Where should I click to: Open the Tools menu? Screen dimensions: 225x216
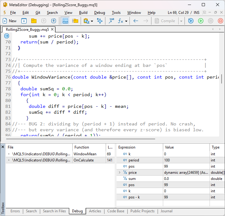(x=116, y=13)
